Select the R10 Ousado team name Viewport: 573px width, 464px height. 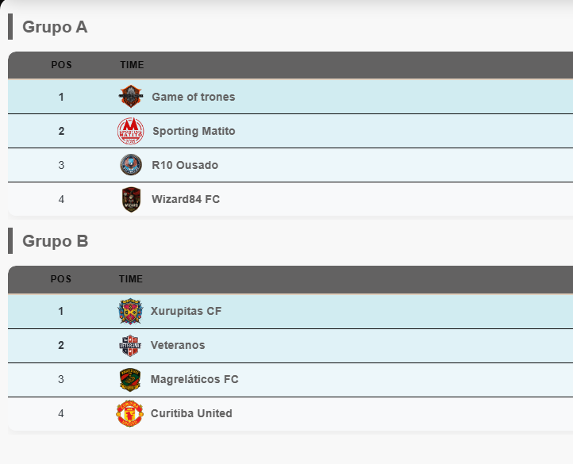point(185,165)
